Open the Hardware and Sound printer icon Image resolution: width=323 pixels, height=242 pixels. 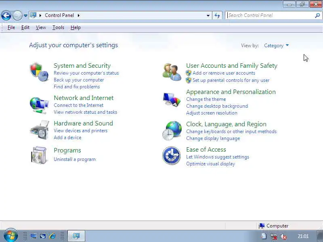39,130
